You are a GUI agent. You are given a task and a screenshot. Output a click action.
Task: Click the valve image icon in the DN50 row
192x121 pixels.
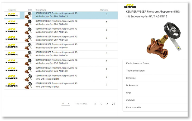pyautogui.click(x=28, y=55)
